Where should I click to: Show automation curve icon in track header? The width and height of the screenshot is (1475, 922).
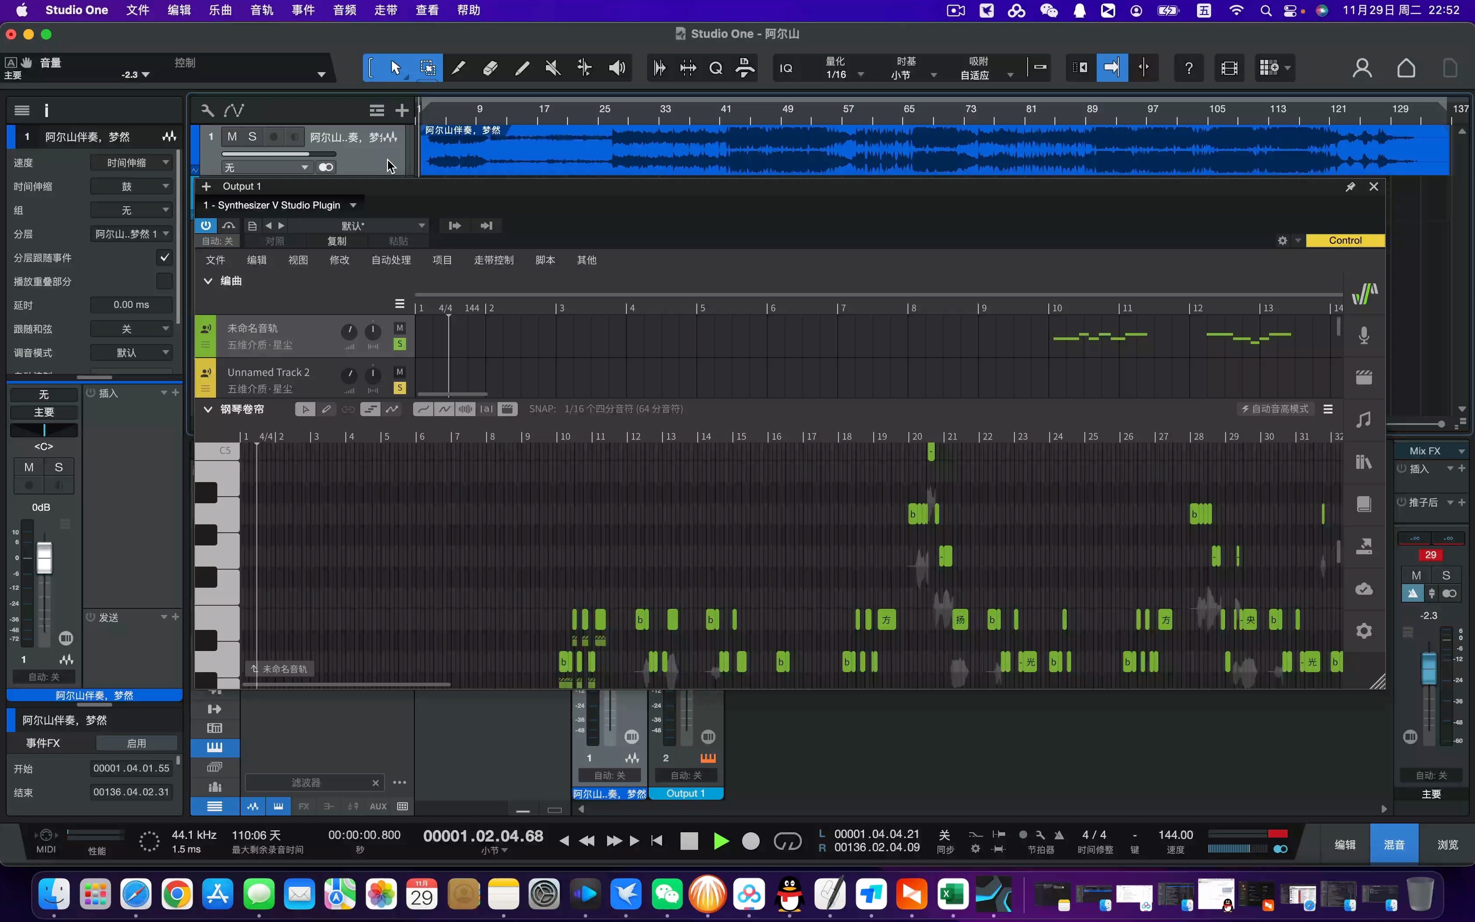234,110
